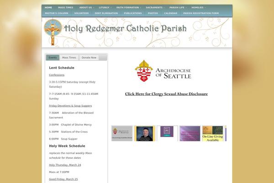Click the underlined Confessions text
Image resolution: width=274 pixels, height=183 pixels.
coord(57,75)
